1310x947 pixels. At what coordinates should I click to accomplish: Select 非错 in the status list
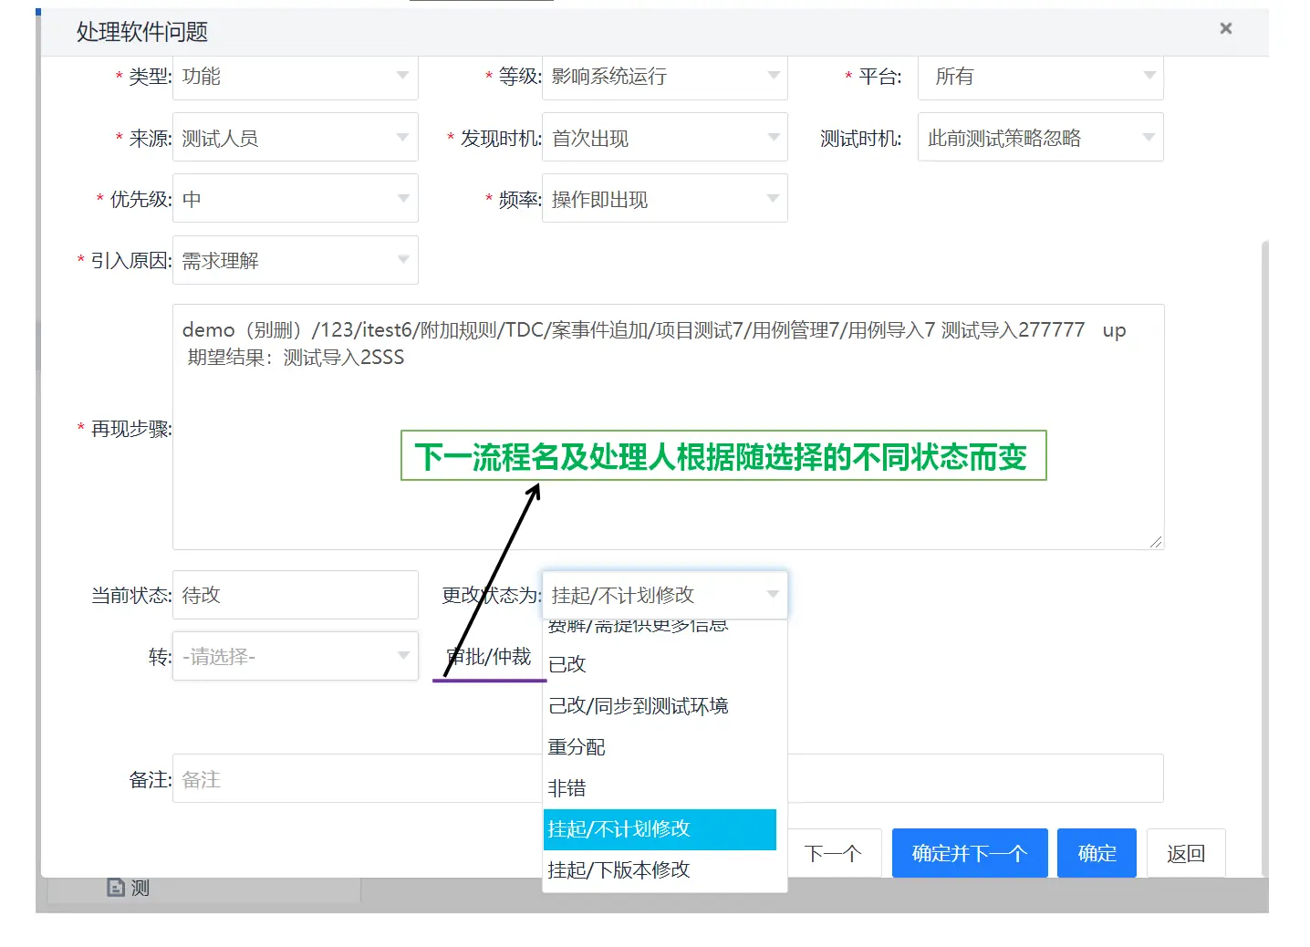[x=660, y=787]
